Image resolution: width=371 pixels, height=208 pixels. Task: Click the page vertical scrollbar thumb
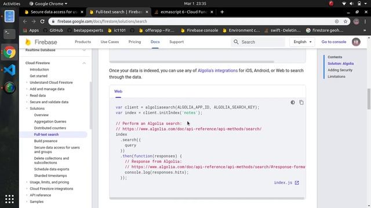tap(369, 99)
